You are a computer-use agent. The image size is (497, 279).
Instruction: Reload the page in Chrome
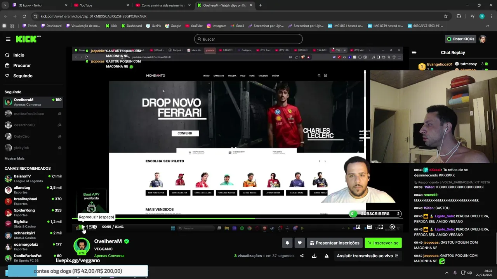pyautogui.click(x=24, y=16)
